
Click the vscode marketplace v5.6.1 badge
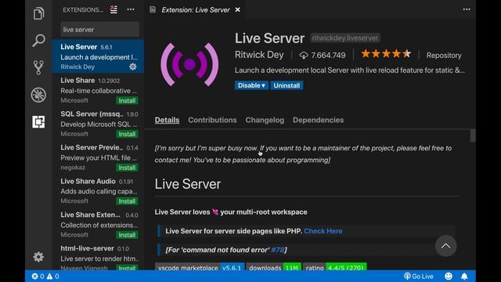[200, 267]
